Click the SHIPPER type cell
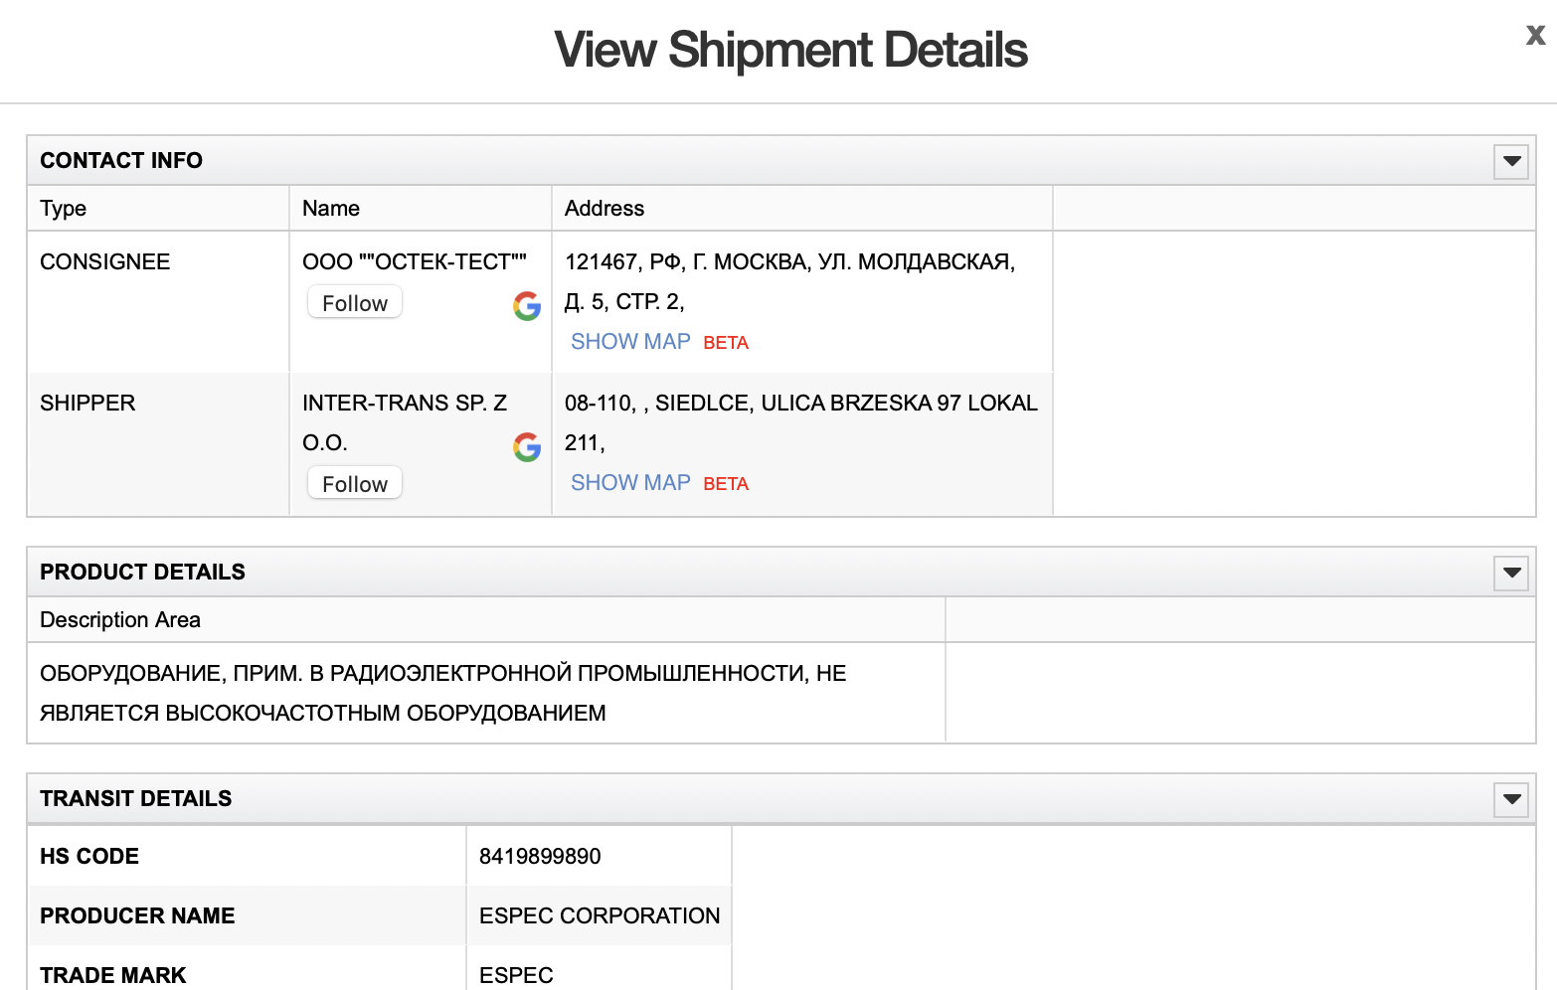The image size is (1557, 990). tap(87, 404)
